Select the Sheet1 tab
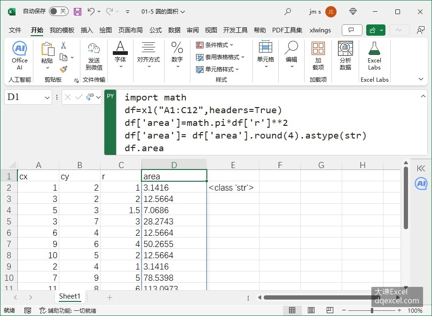The width and height of the screenshot is (432, 316). [70, 296]
